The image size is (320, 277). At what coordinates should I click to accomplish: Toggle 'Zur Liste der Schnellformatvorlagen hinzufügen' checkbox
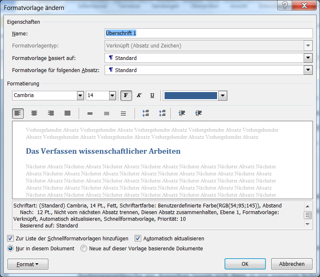click(10, 238)
